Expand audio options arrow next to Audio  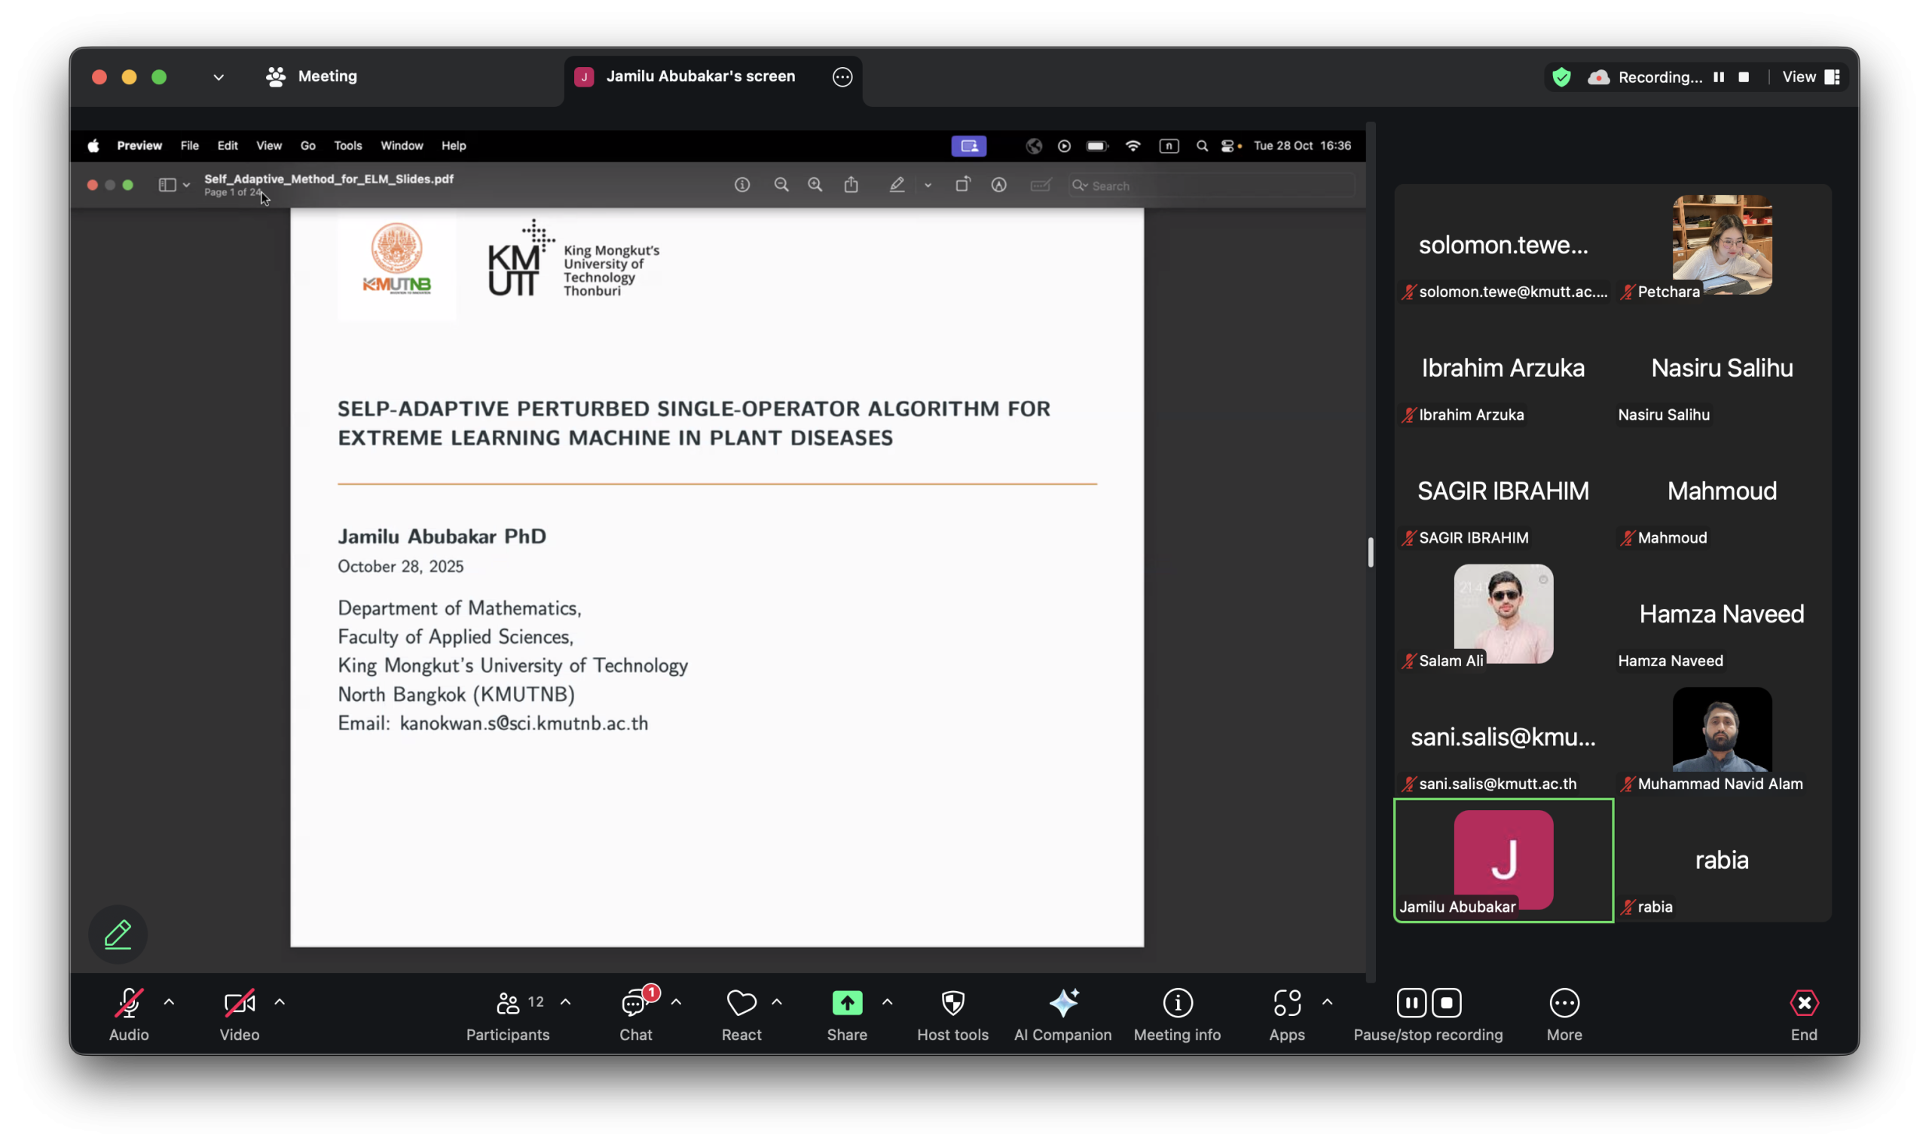click(170, 1002)
